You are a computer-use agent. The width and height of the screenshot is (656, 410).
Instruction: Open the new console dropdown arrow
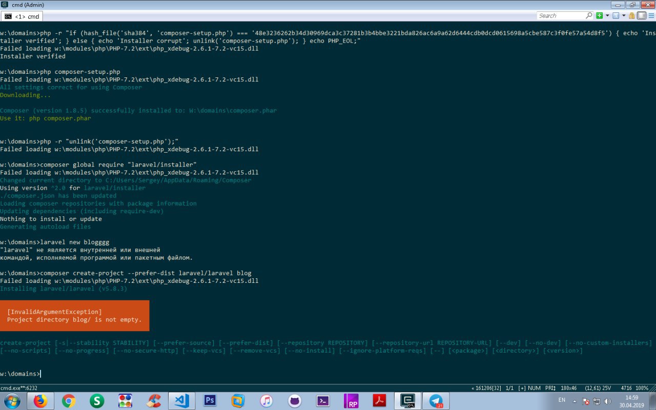[x=607, y=15]
